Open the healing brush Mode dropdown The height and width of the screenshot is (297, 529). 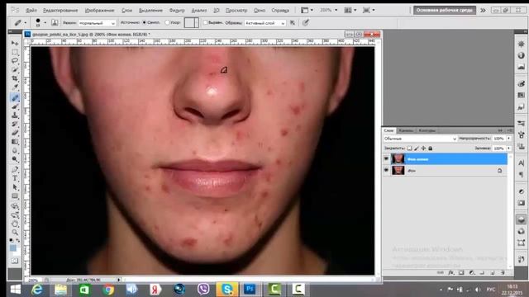tap(98, 23)
